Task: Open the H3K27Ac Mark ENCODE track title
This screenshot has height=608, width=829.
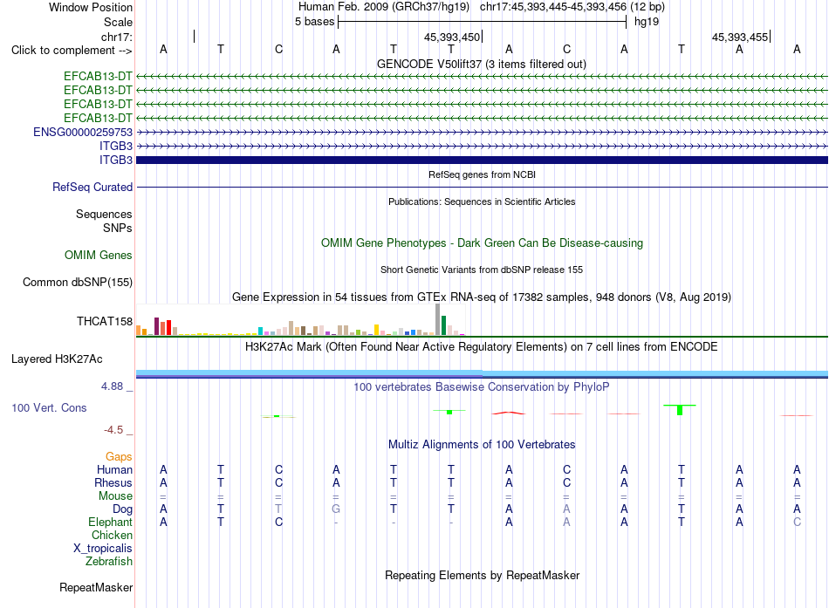Action: coord(482,347)
